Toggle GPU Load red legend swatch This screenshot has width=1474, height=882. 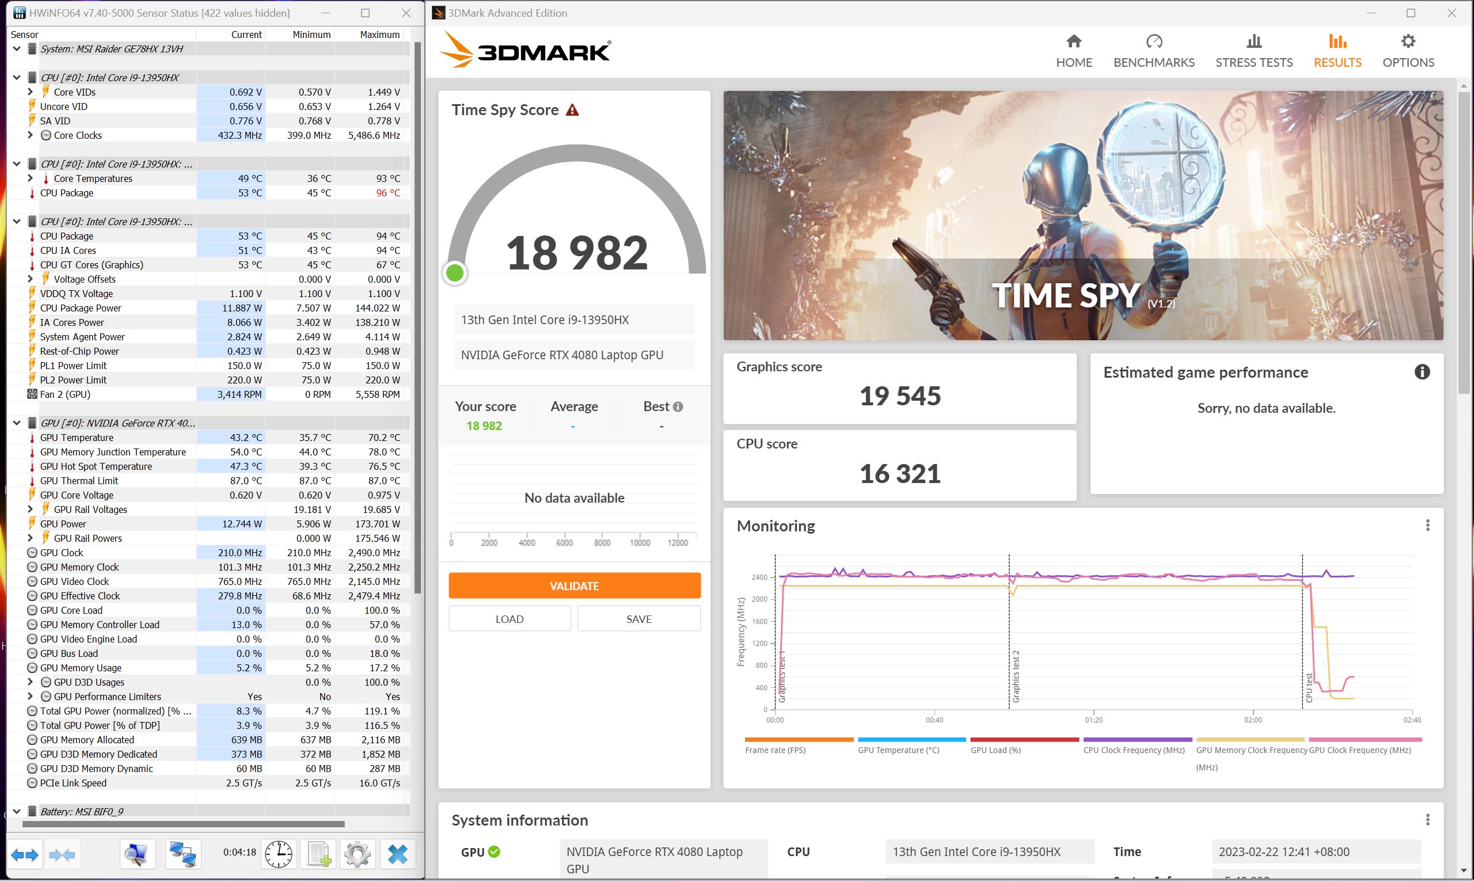coord(1024,740)
